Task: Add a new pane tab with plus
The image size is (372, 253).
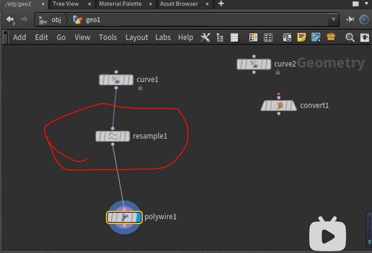Action: pyautogui.click(x=221, y=4)
